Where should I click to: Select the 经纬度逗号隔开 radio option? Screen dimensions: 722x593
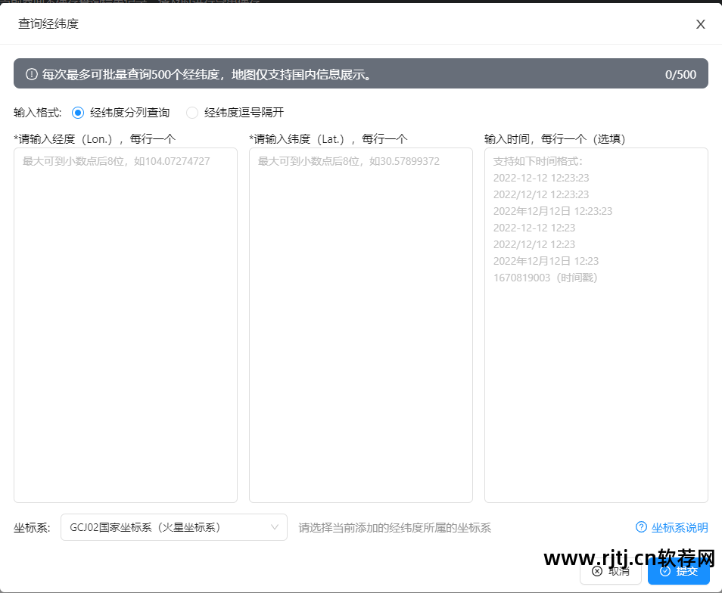pyautogui.click(x=192, y=113)
